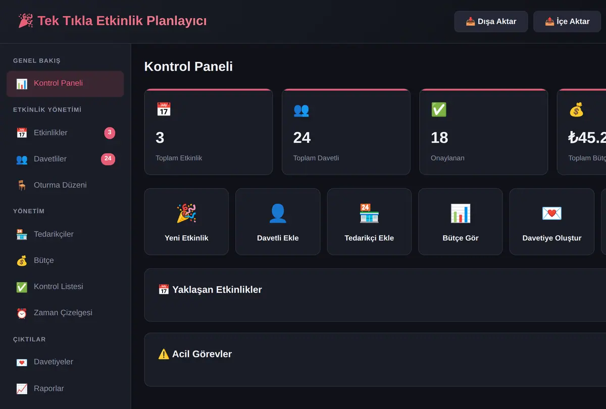Click the Zaman Çizelgesi alarm clock icon
606x409 pixels.
22,313
